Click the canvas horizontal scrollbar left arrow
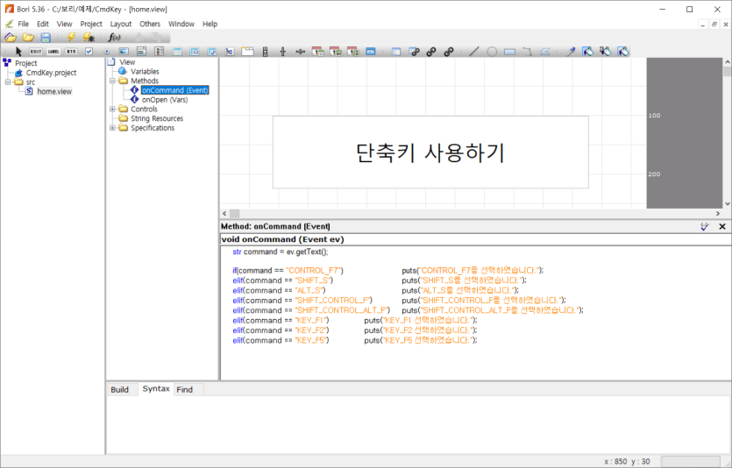732x468 pixels. (224, 213)
